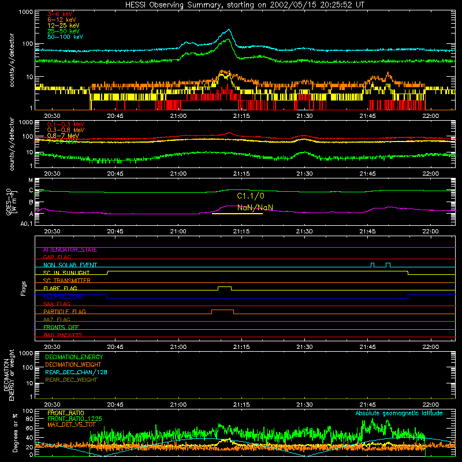The height and width of the screenshot is (462, 462).
Task: Click the 21:15 tick label under Flags panel
Action: click(241, 347)
